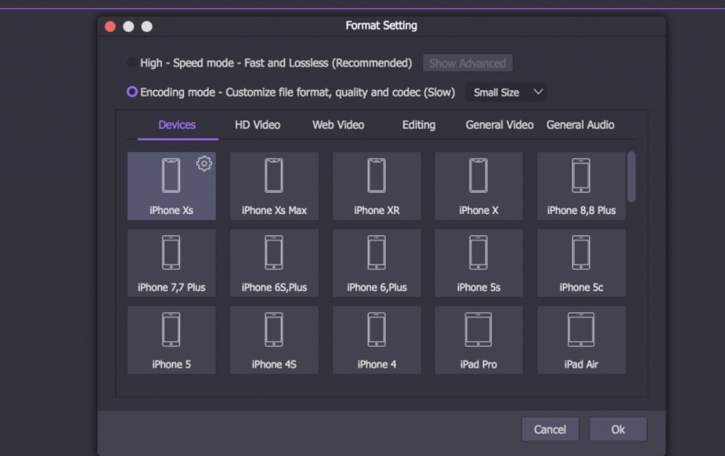Click the device list vertical scrollbar

pyautogui.click(x=631, y=177)
